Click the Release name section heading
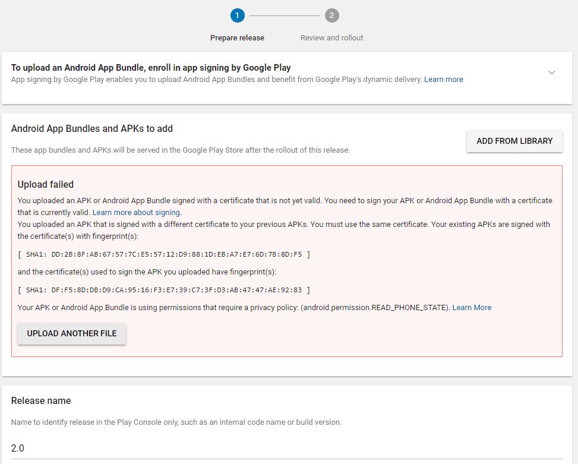The width and height of the screenshot is (578, 464). click(x=41, y=401)
